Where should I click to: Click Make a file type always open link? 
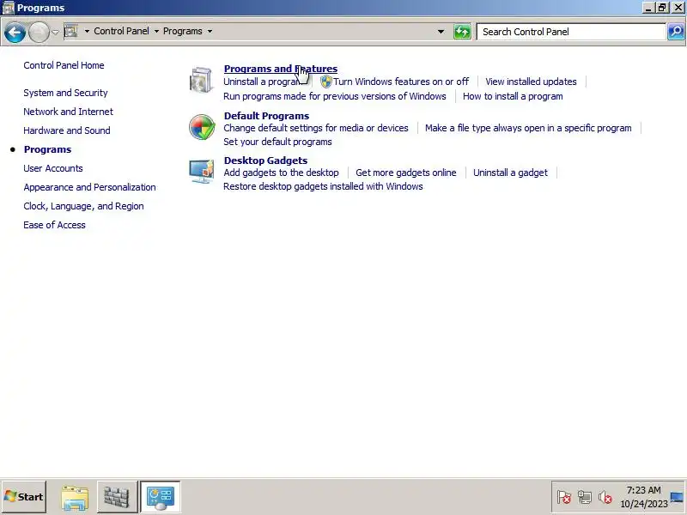coord(528,128)
